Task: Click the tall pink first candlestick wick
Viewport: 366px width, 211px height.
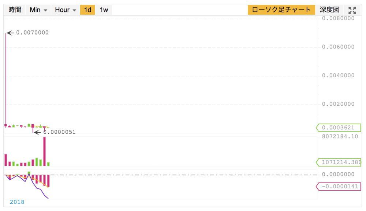Action: (6, 79)
